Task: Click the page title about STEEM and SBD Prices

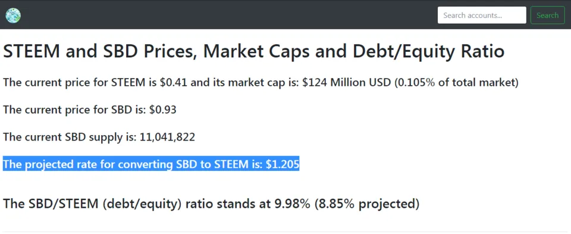Action: coord(253,52)
